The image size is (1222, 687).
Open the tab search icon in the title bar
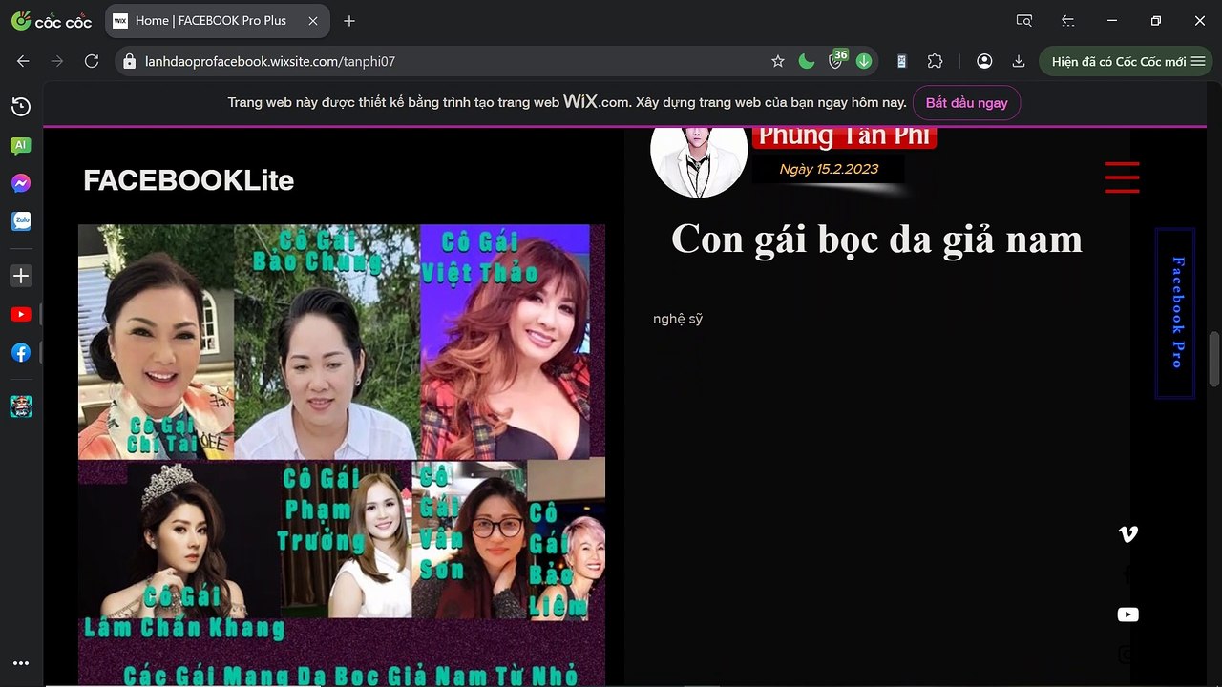click(x=1024, y=20)
